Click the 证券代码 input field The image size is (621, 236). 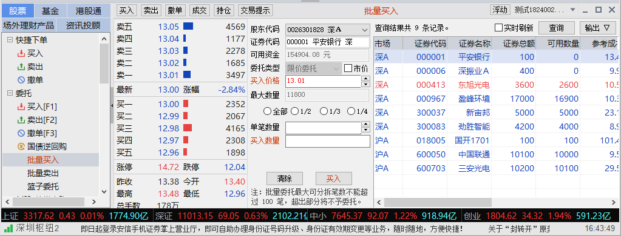pos(327,42)
